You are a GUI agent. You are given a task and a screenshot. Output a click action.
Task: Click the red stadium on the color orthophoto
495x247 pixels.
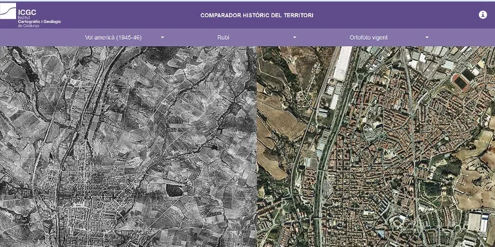tap(461, 82)
